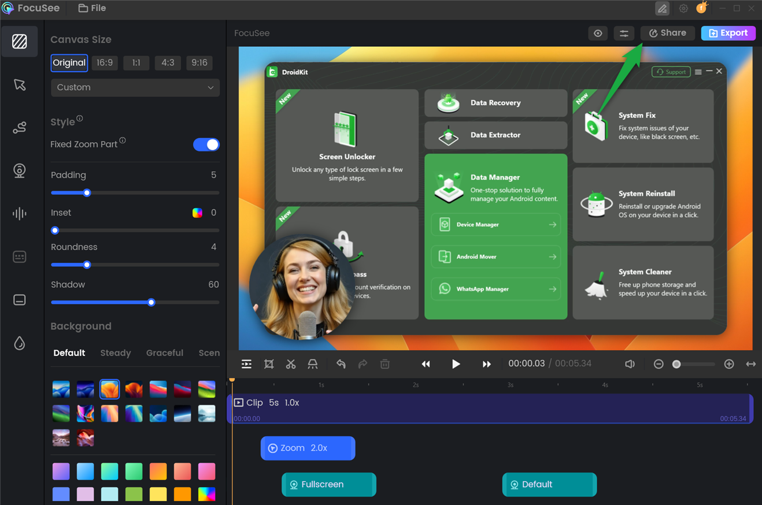Select the Clip 5s 1.0x track
The width and height of the screenshot is (762, 505).
491,409
